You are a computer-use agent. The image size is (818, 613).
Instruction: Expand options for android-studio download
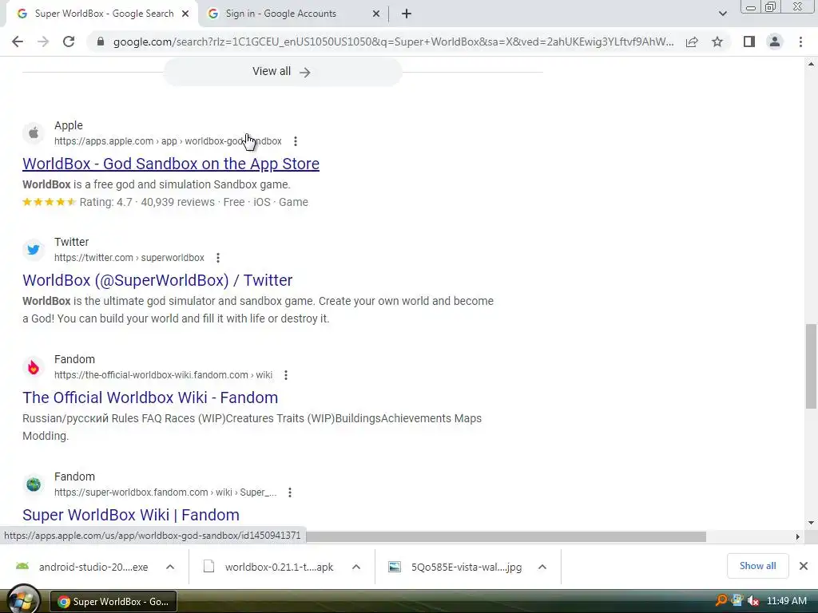coord(170,567)
